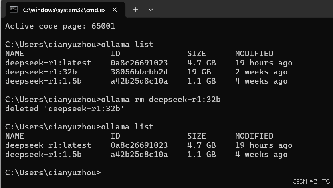Click the MODIFIED header in the final listing
Viewport: 333px width, 188px height.
(x=254, y=136)
